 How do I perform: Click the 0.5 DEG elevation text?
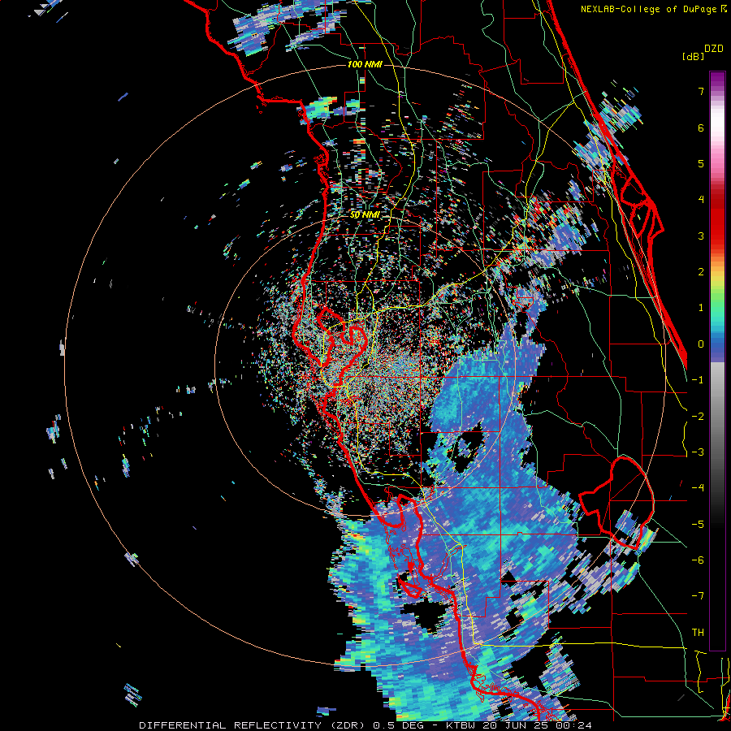click(x=400, y=725)
